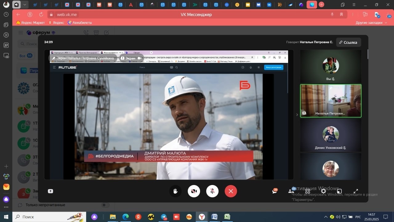Unmute the microphone in the call
Viewport: 394px width, 222px height.
(x=212, y=191)
